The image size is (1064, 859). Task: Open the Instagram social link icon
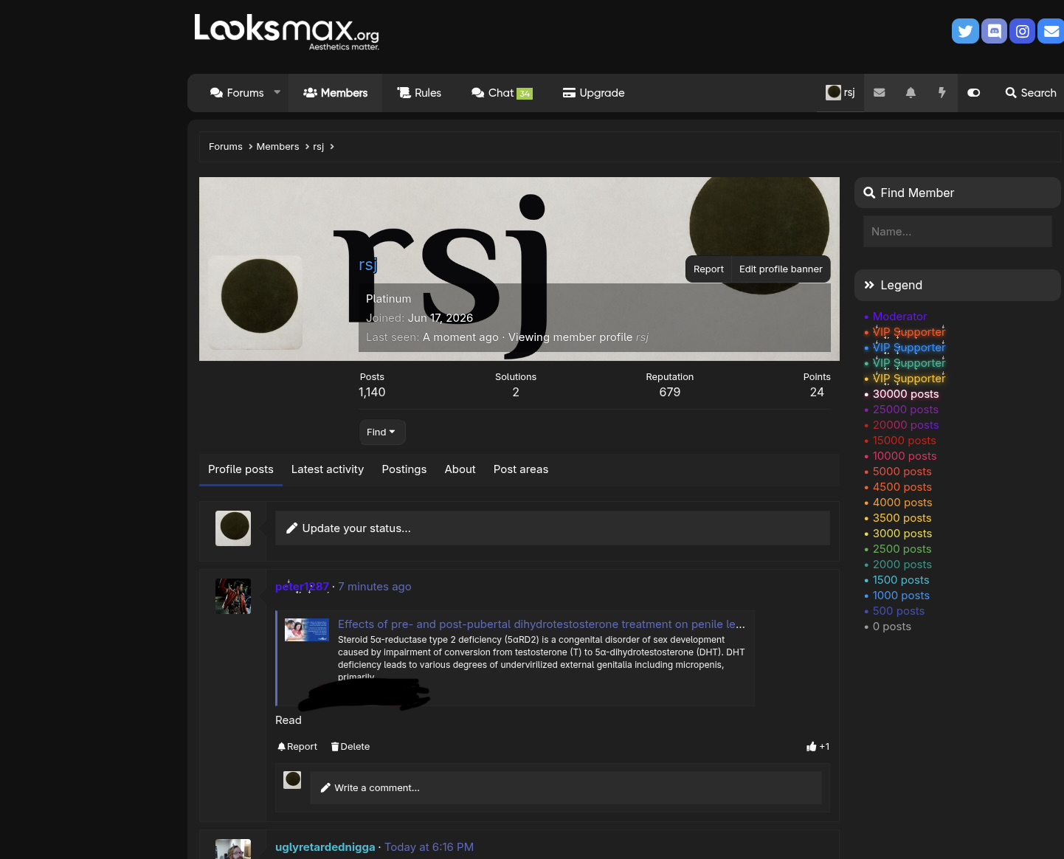point(1023,31)
